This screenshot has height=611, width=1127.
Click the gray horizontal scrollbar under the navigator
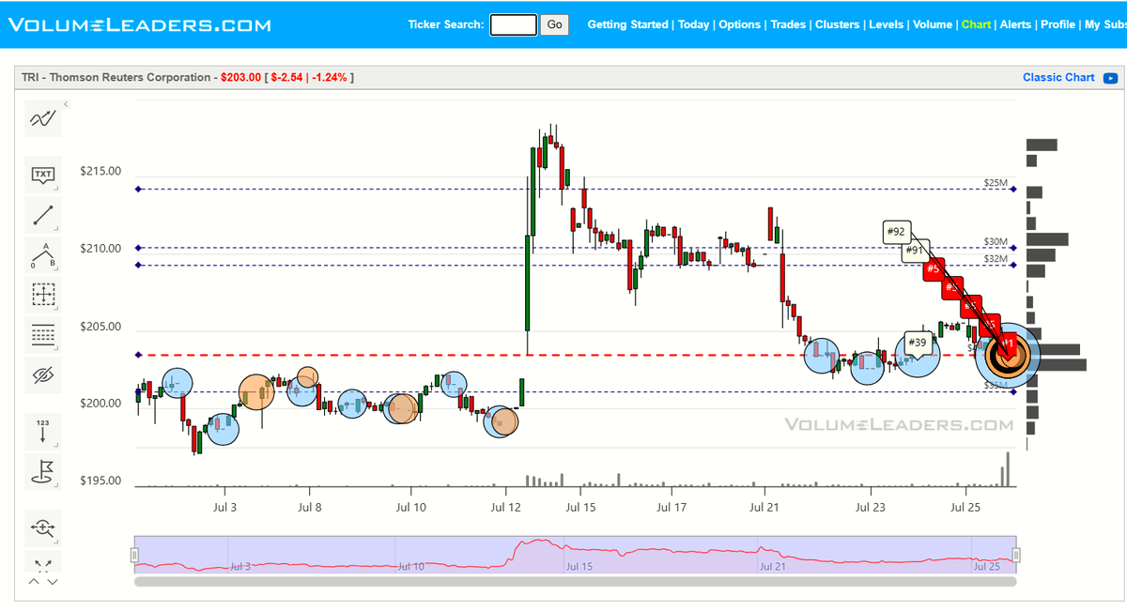click(575, 581)
